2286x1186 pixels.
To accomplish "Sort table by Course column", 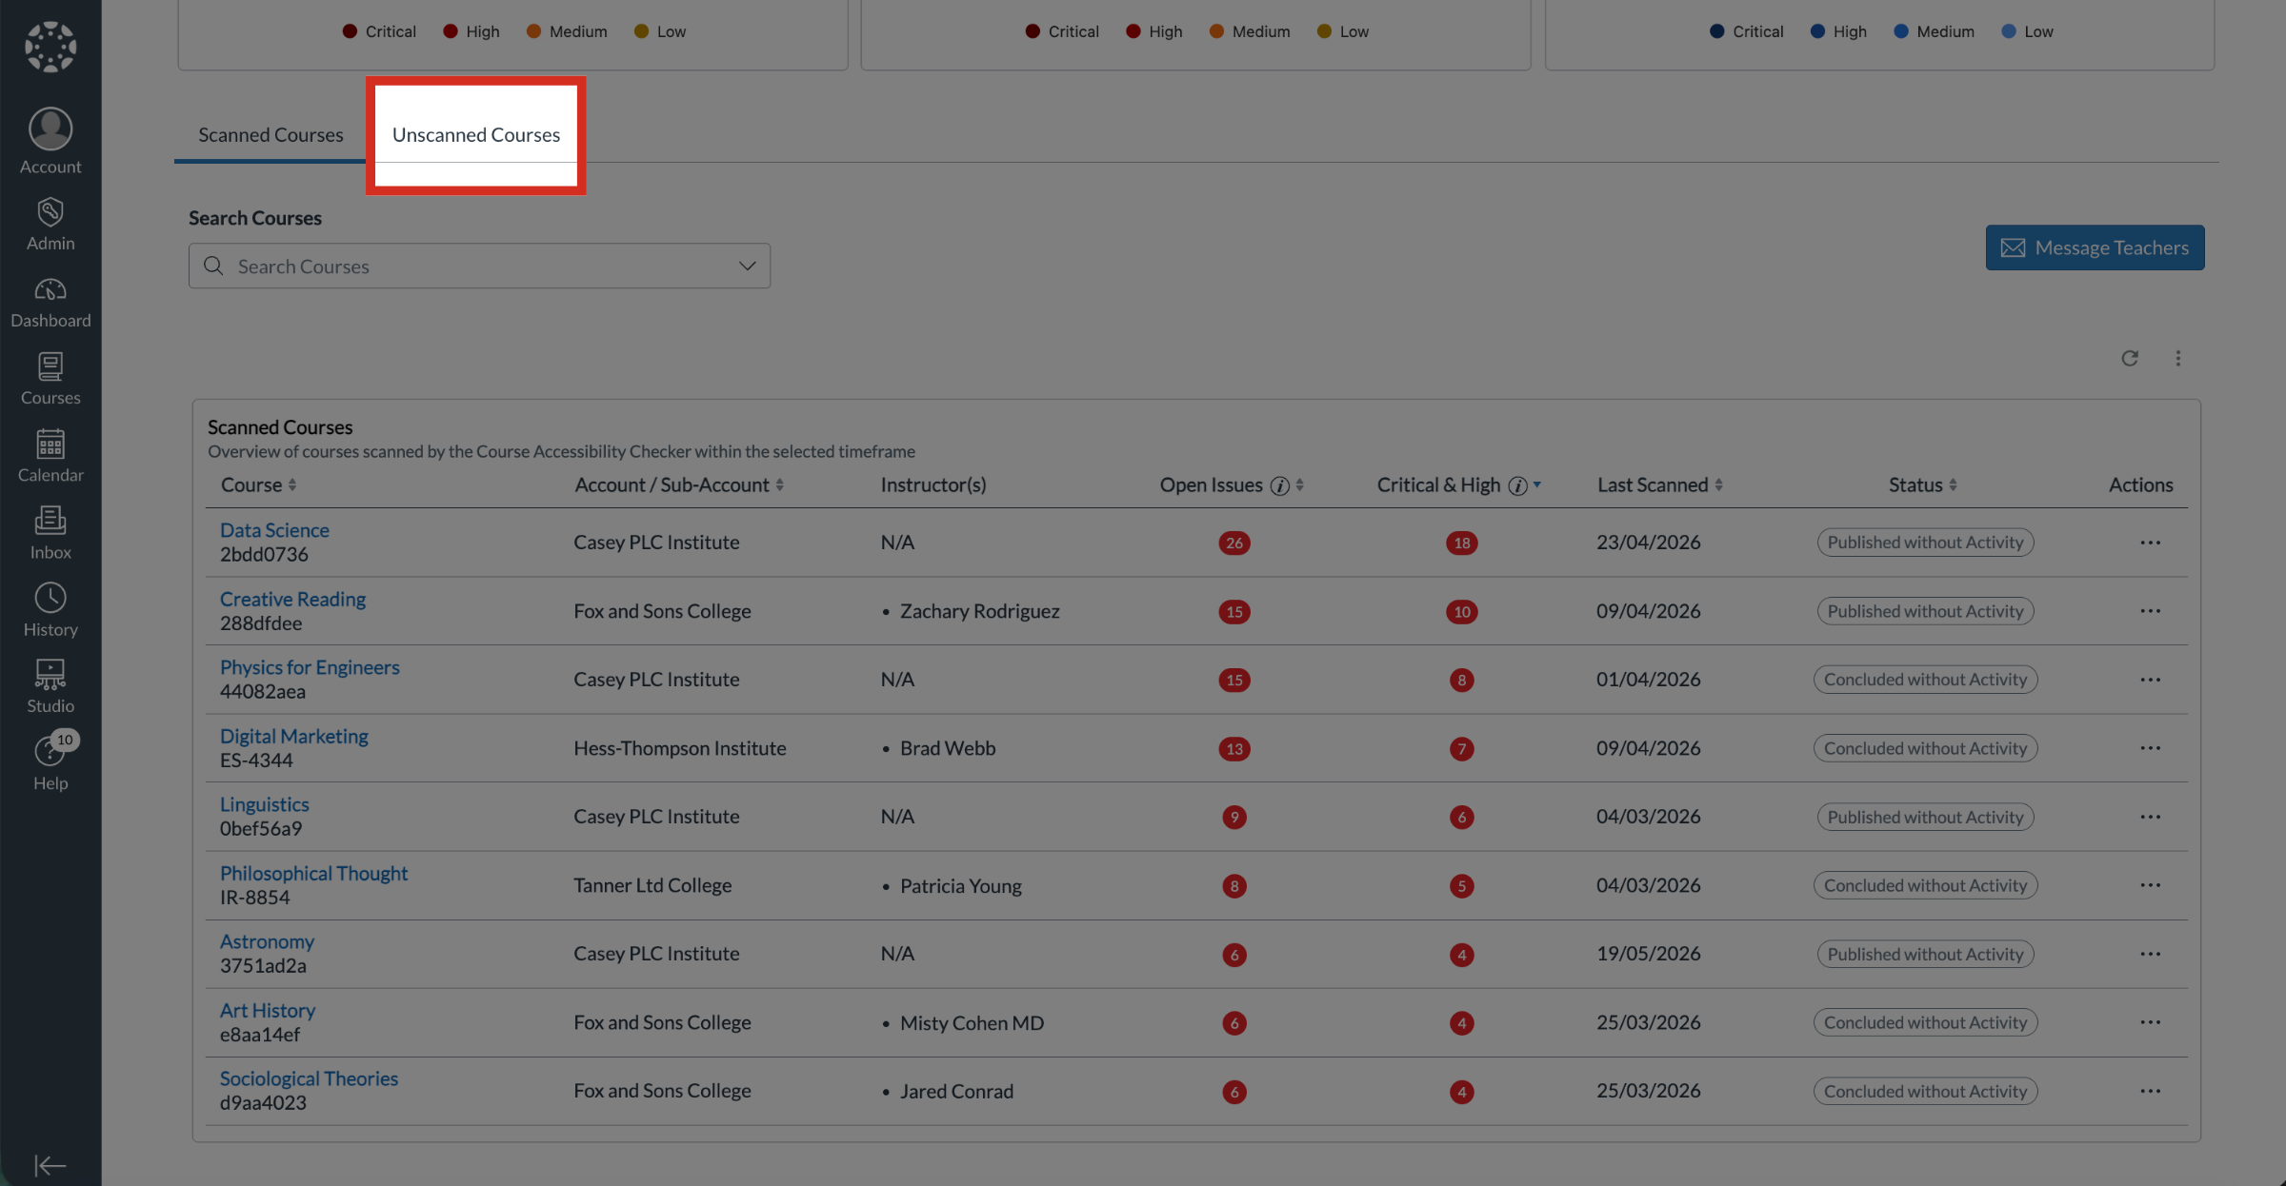I will point(259,484).
